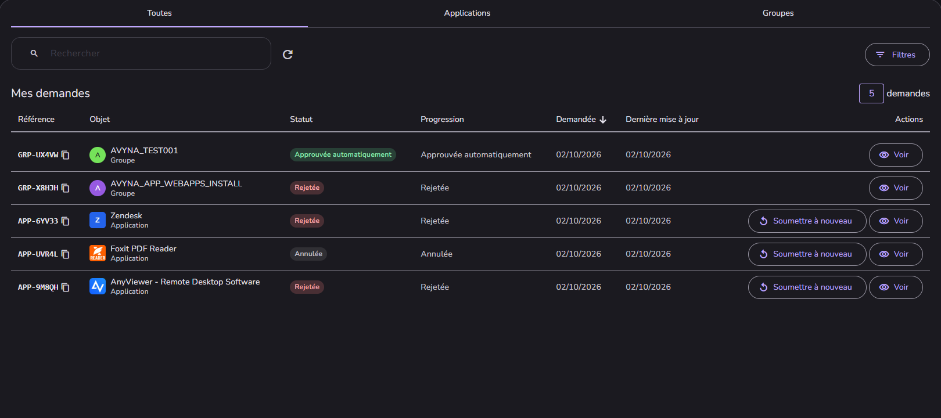The width and height of the screenshot is (941, 418).
Task: Copy the APP-9M8QH reference
Action: pyautogui.click(x=66, y=287)
